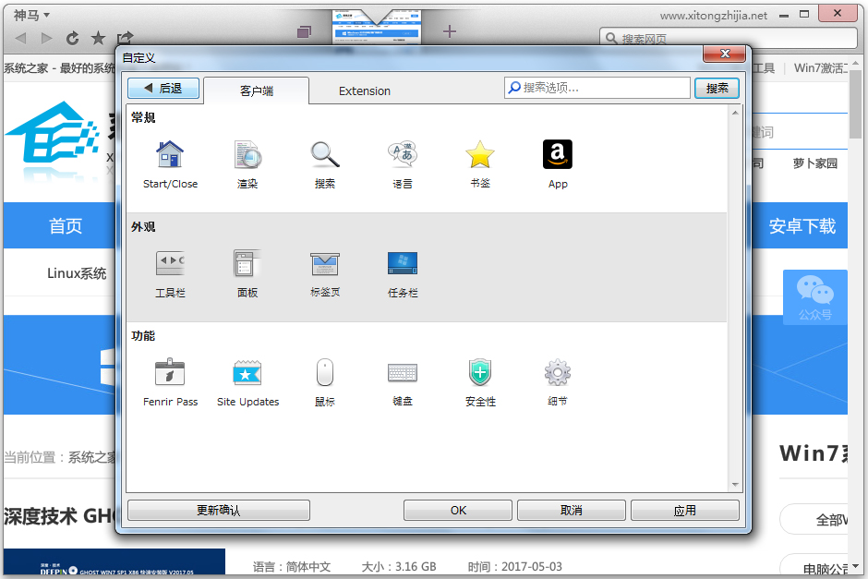Open Linux系统 link on webpage

pyautogui.click(x=77, y=273)
